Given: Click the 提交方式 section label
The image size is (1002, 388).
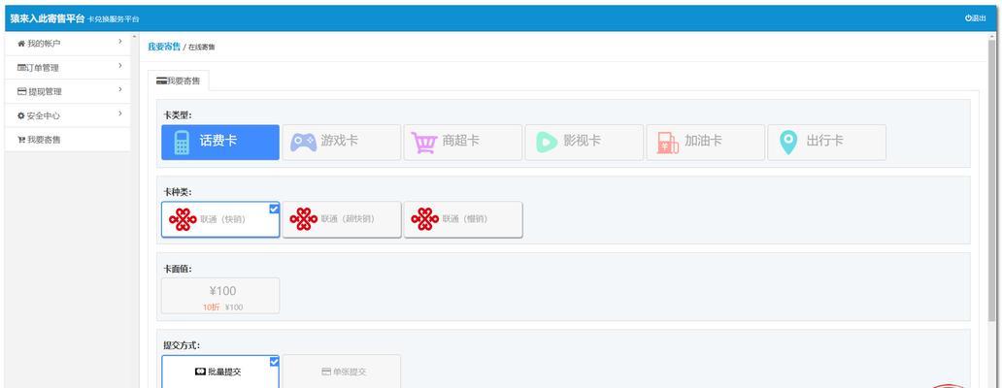Looking at the screenshot, I should coord(182,345).
